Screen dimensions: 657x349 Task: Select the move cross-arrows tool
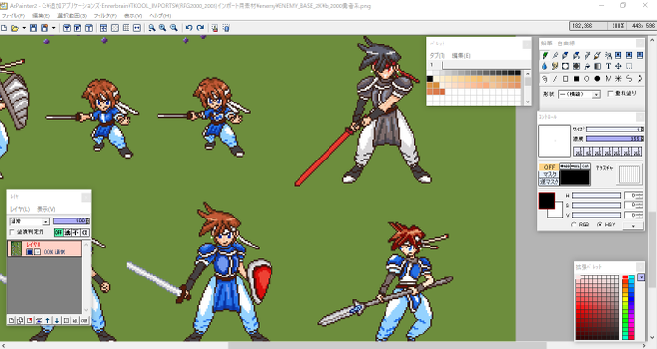(618, 66)
